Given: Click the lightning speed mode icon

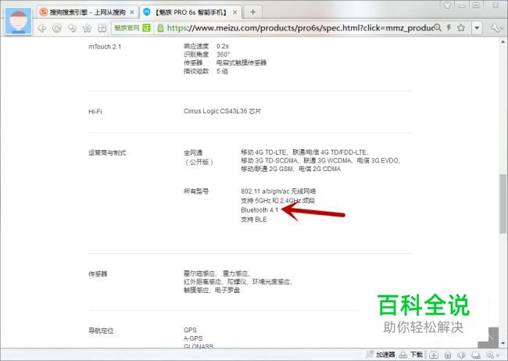Looking at the screenshot, I should point(449,27).
